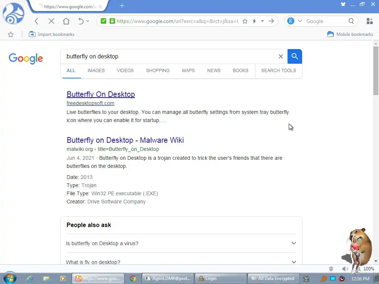Image resolution: width=379 pixels, height=284 pixels.
Task: Open SEARCH TOOLS options
Action: click(x=278, y=71)
